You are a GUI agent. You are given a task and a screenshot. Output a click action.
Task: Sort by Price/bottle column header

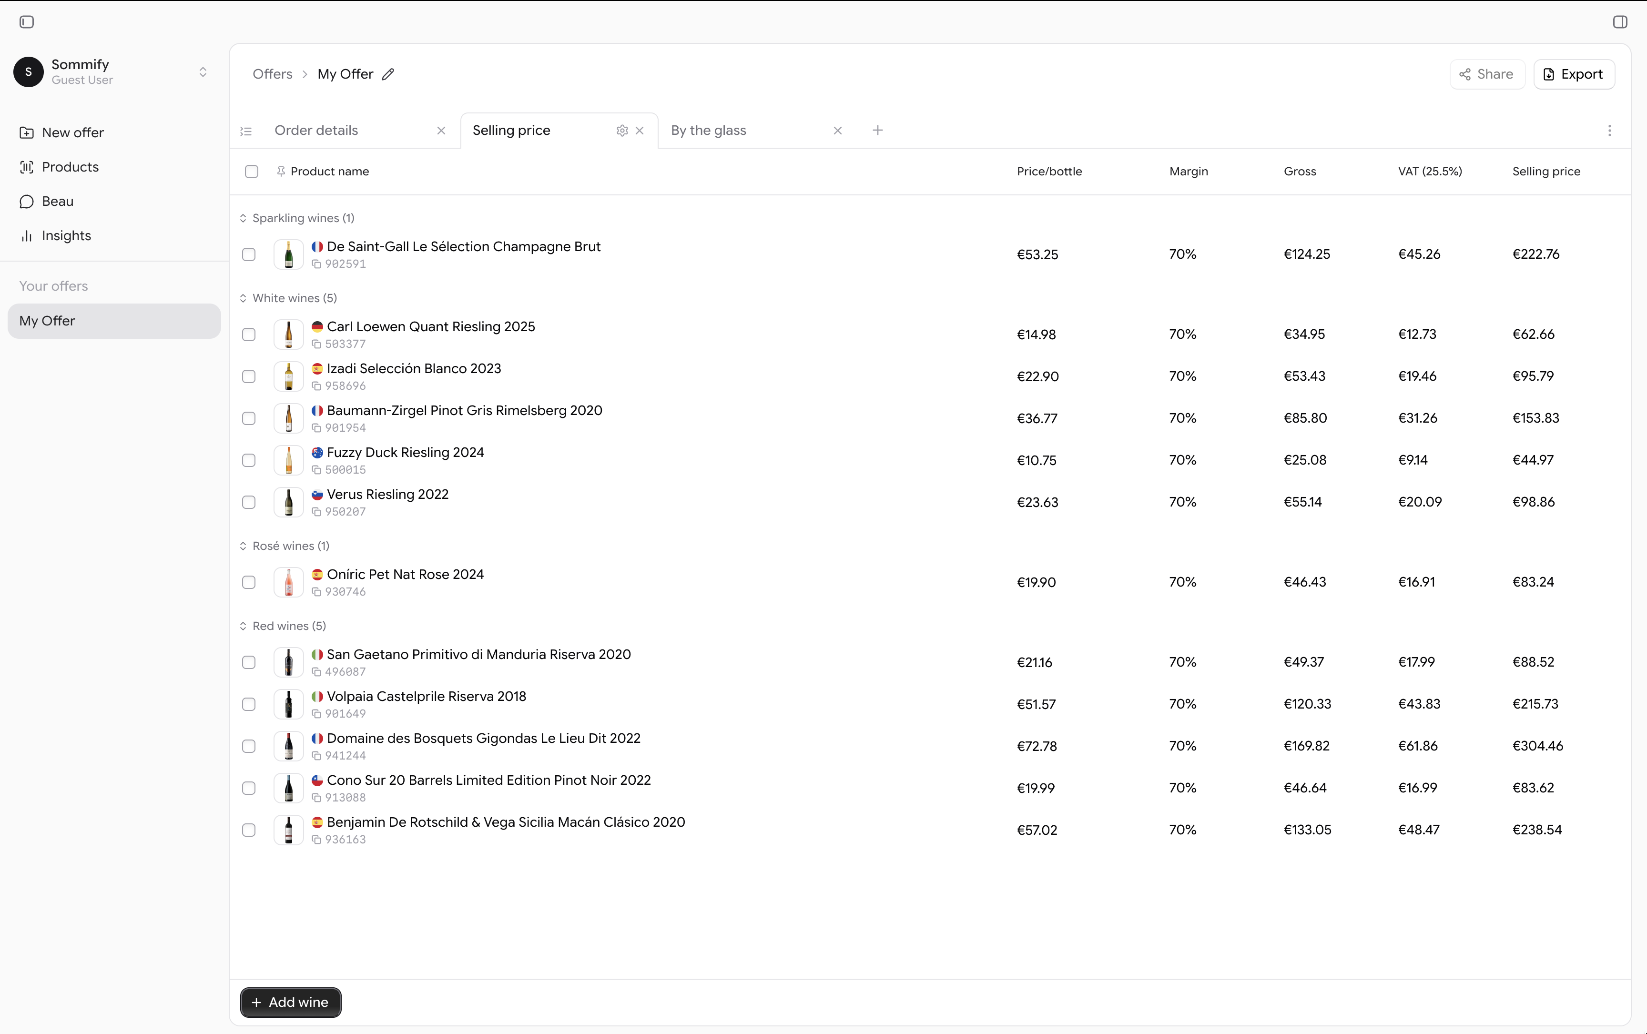point(1049,172)
